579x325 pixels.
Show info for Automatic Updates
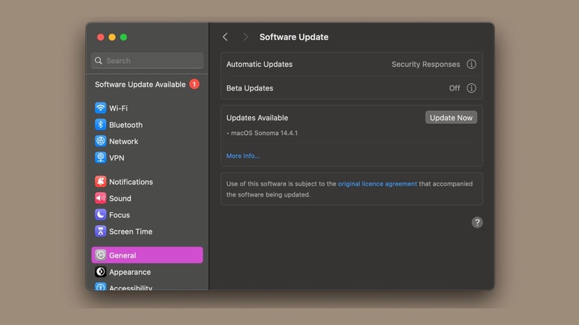tap(471, 65)
